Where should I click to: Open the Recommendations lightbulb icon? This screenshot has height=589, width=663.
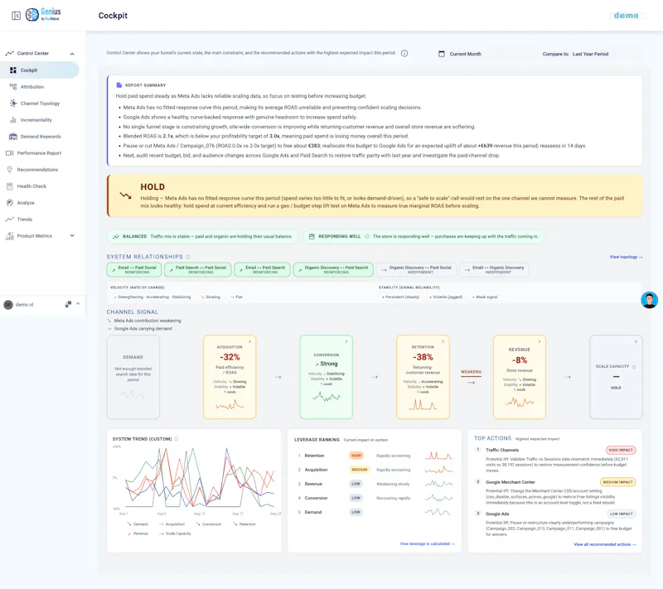(10, 170)
